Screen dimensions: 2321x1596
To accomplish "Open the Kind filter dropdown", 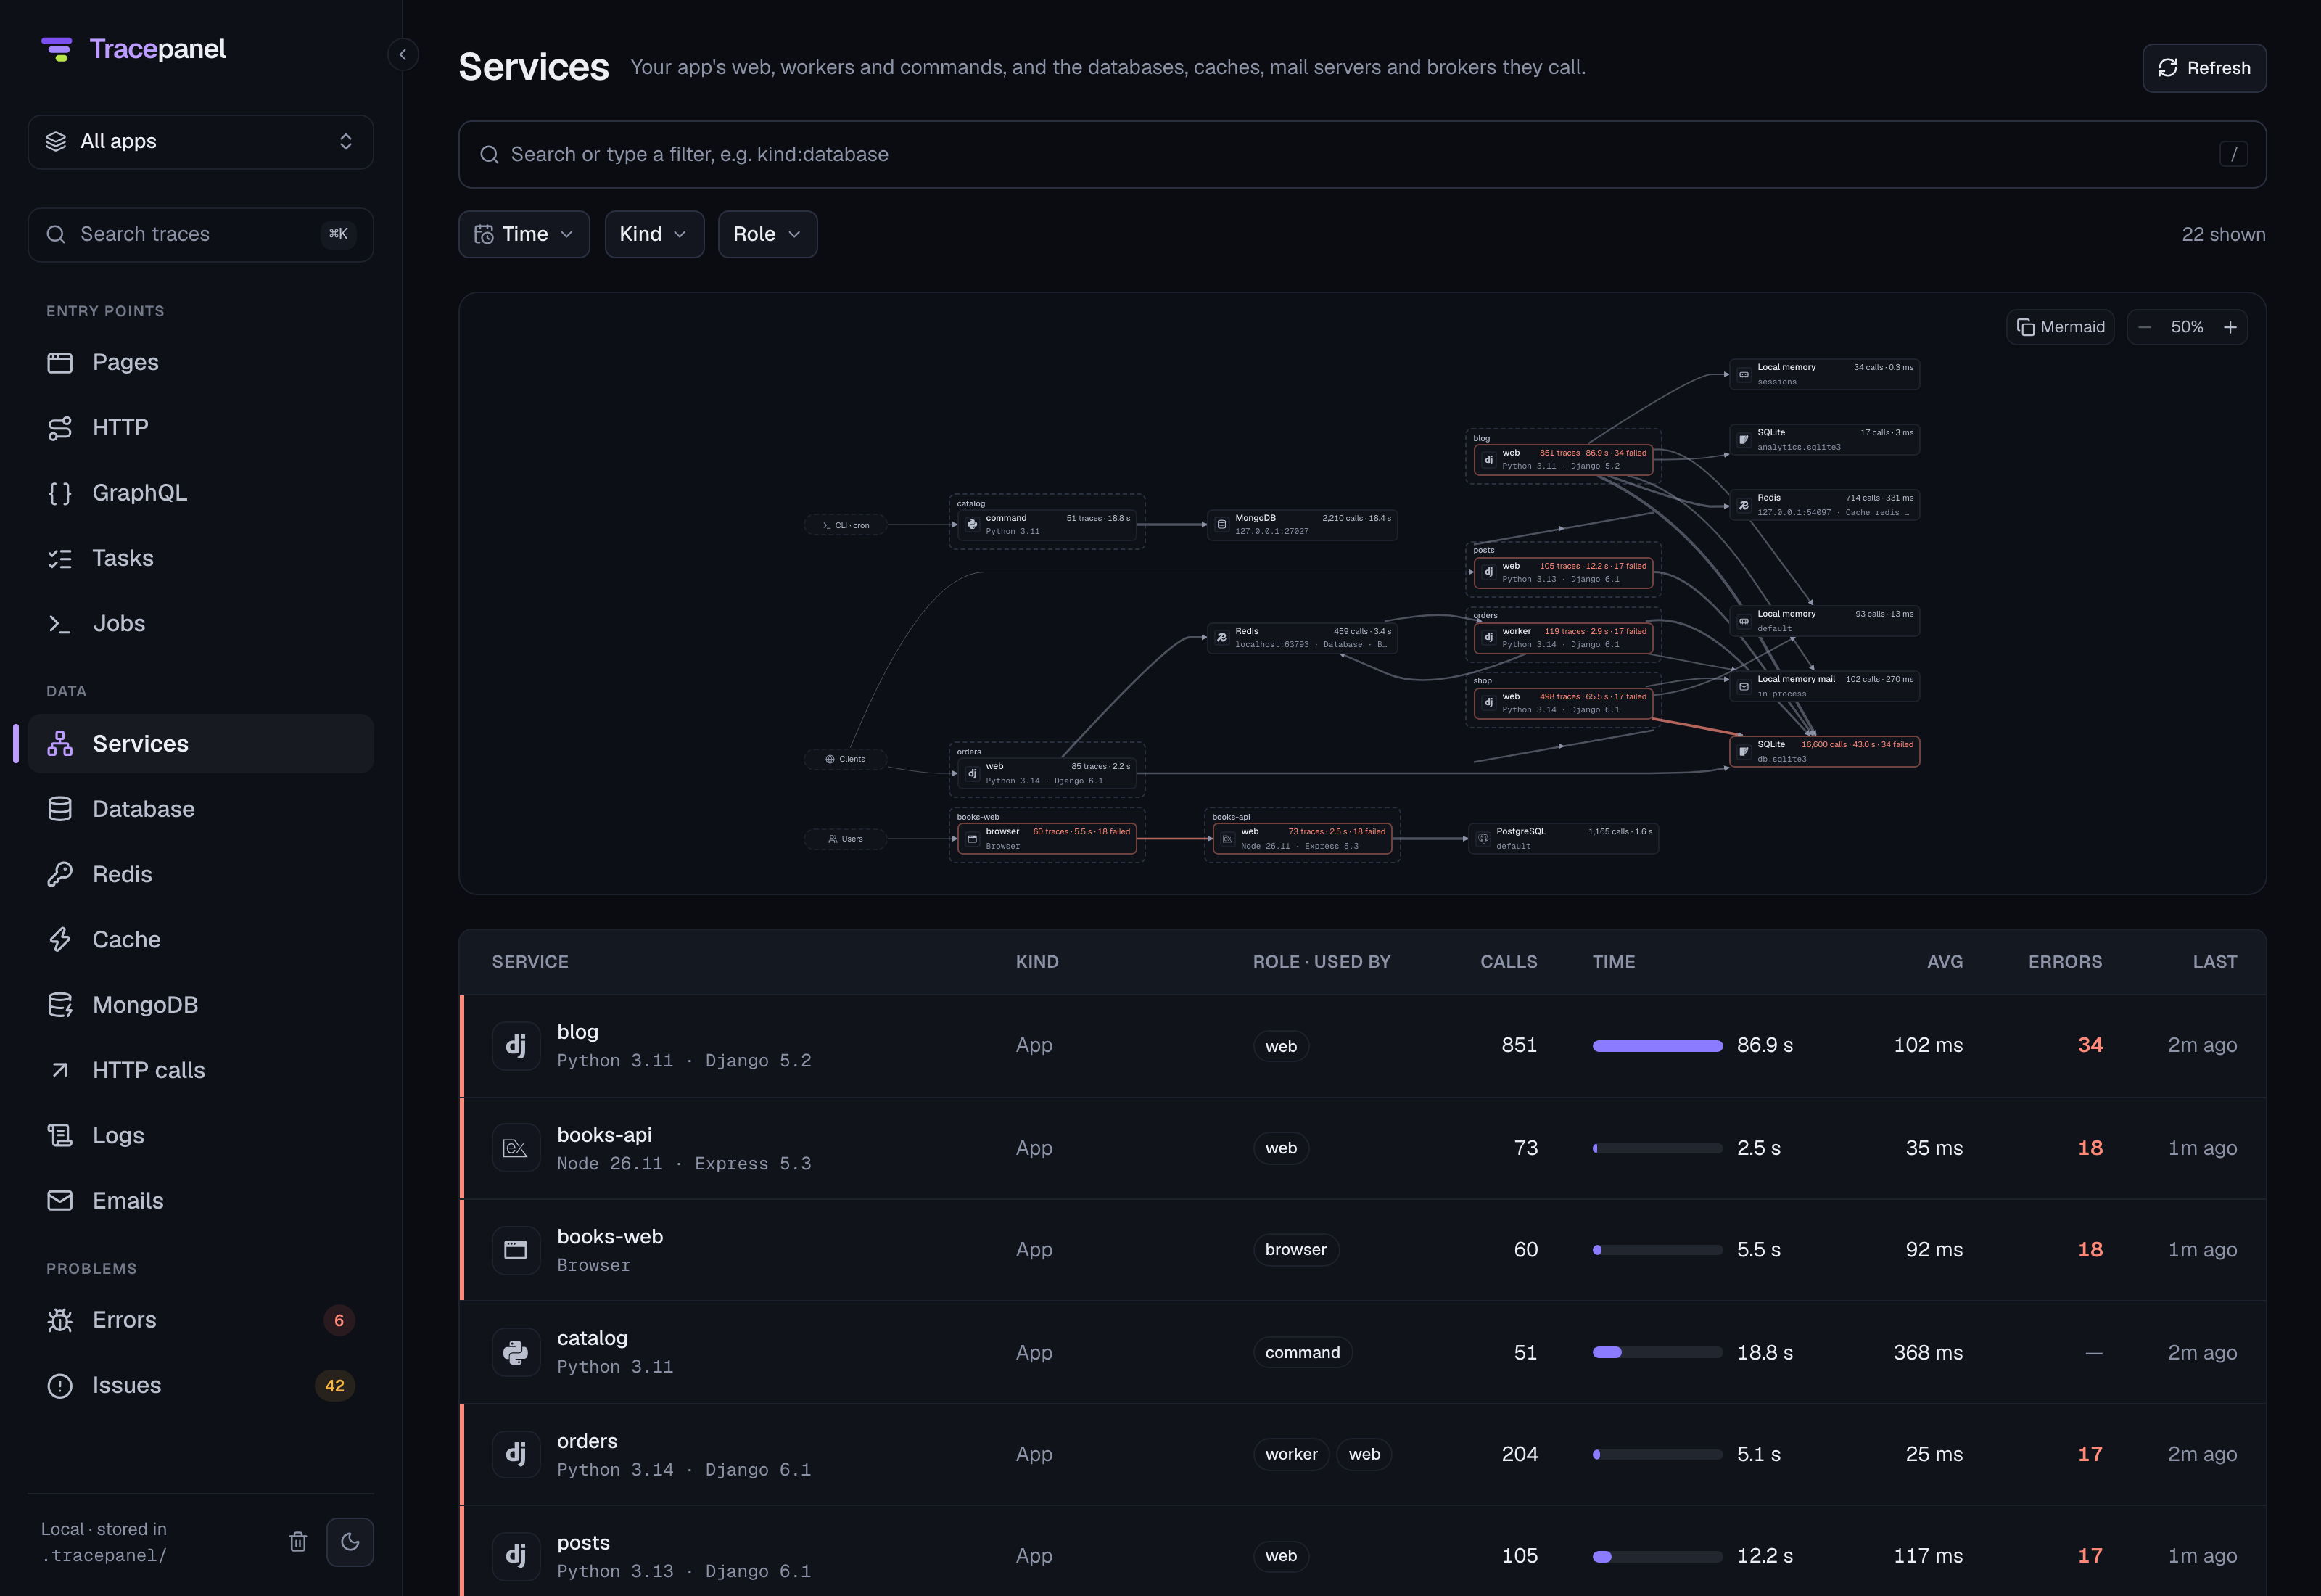I will [x=654, y=234].
